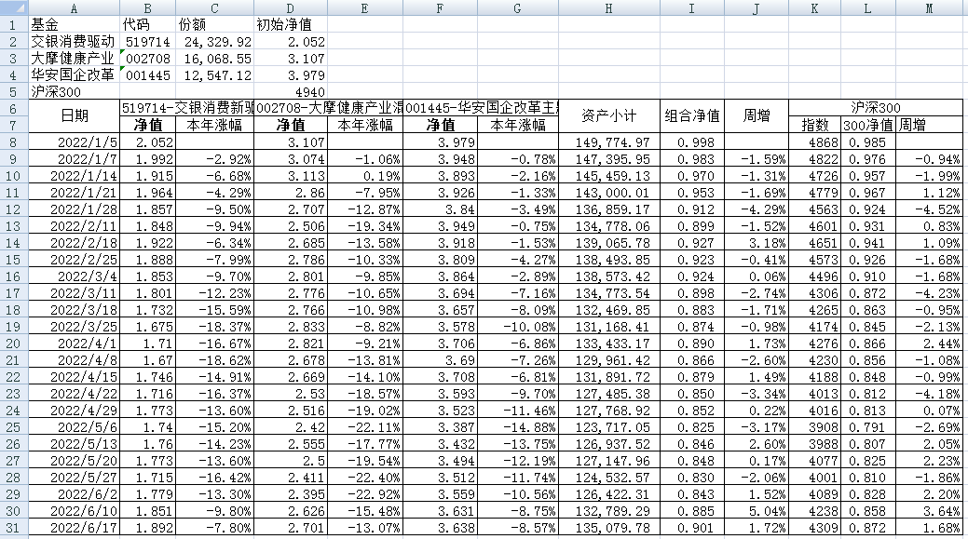Click date cell 2022/4/29
Screen dimensions: 968x539
(74, 411)
